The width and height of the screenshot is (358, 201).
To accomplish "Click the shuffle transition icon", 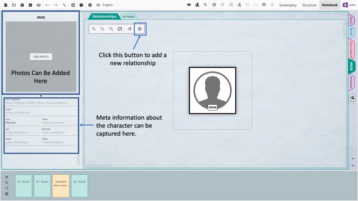I will pyautogui.click(x=272, y=5).
